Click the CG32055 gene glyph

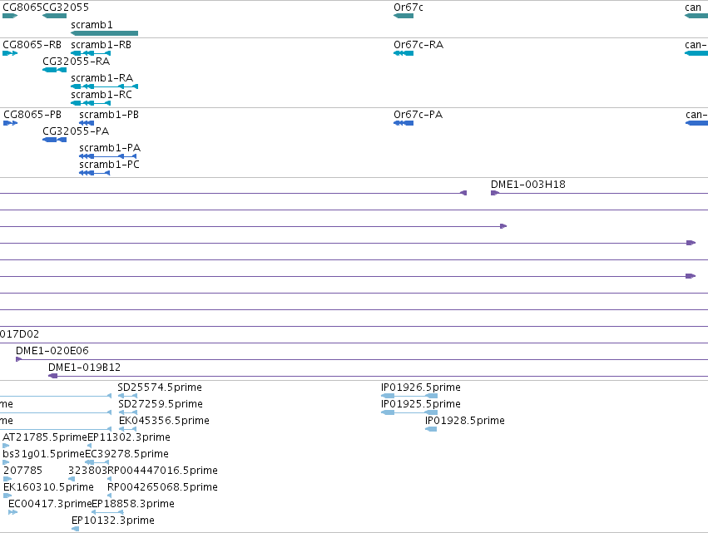tap(54, 16)
